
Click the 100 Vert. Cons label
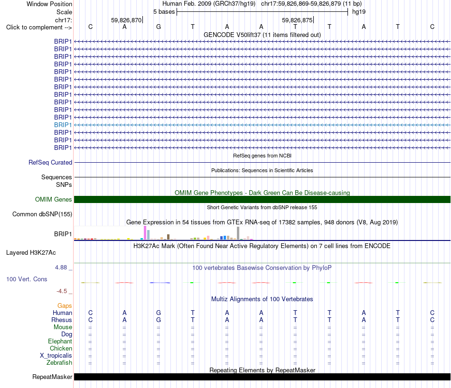pos(27,279)
